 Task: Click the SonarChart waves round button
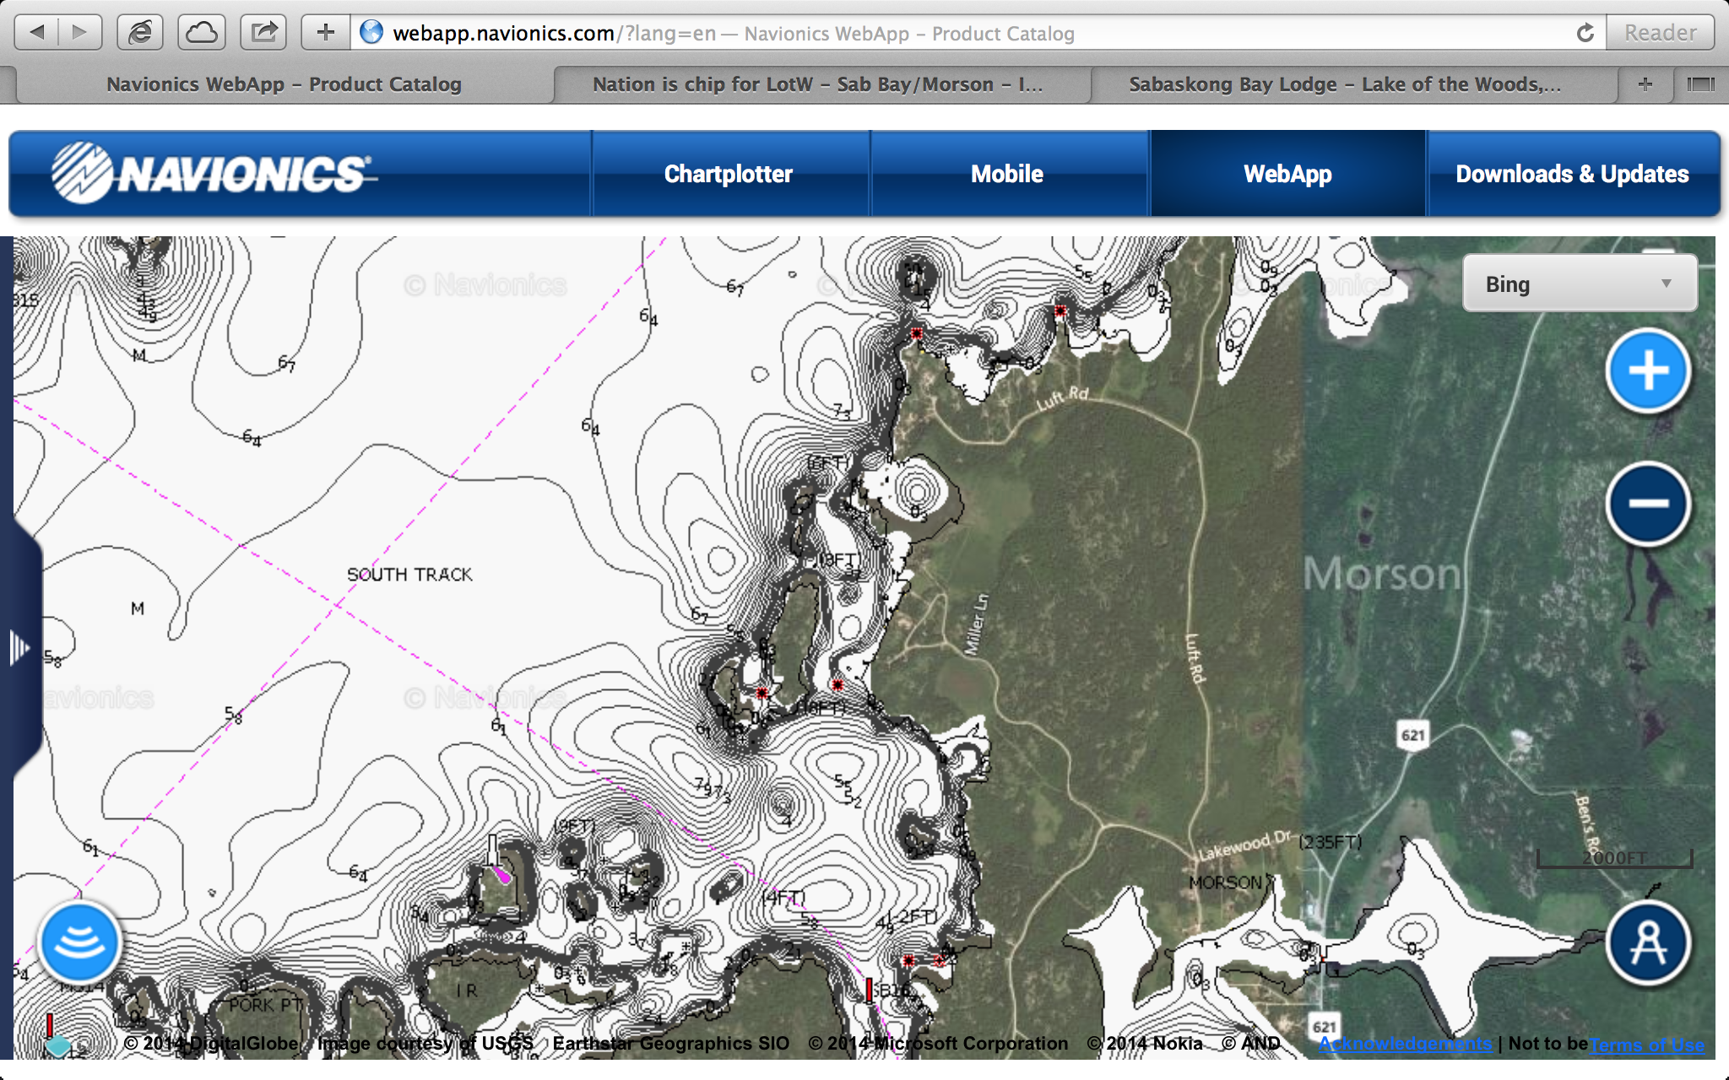(x=79, y=942)
